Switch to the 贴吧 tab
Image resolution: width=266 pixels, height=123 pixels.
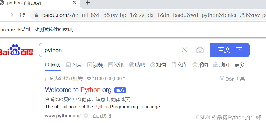[137, 65]
